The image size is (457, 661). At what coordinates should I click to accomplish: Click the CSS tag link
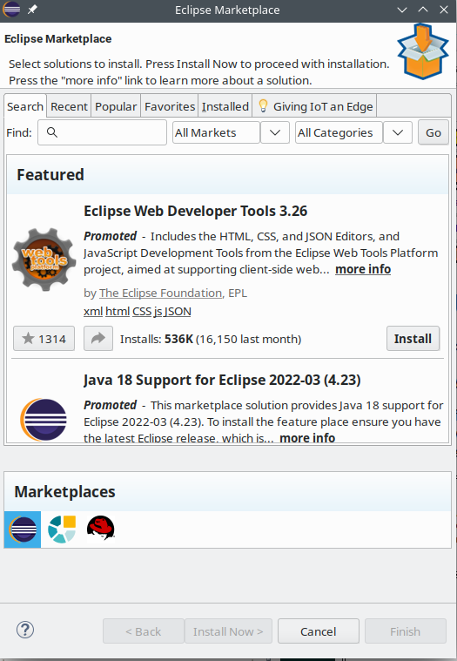click(x=142, y=311)
